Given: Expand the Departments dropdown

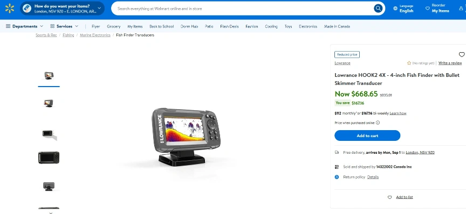Looking at the screenshot, I should coord(25,26).
